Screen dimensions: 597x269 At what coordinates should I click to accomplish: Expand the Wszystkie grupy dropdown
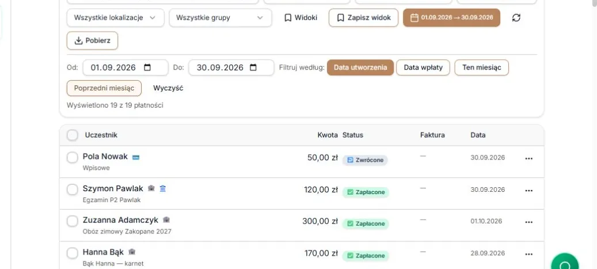click(x=220, y=17)
